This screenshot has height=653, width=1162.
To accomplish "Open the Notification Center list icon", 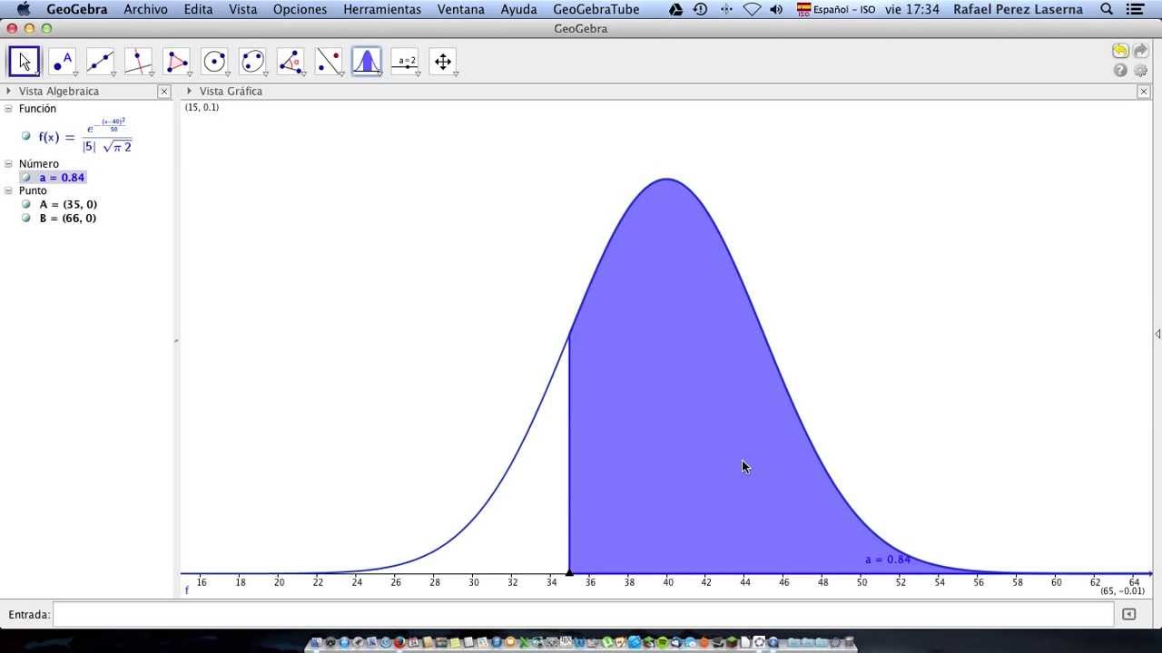I will pos(1135,9).
